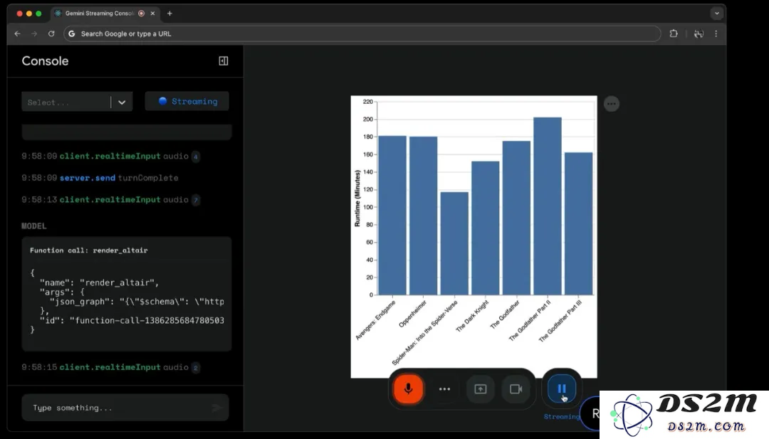This screenshot has width=769, height=439.
Task: Go forward in browser history
Action: click(x=34, y=34)
